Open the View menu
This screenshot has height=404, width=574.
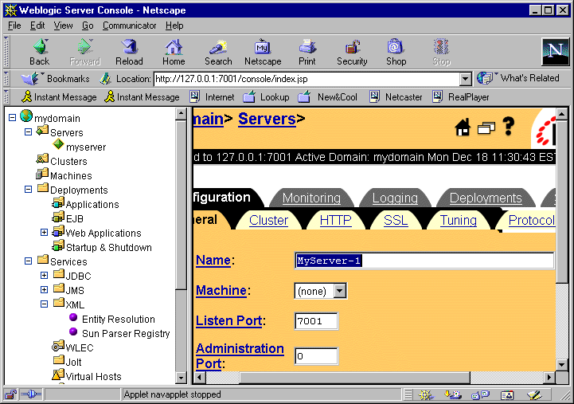pos(63,25)
